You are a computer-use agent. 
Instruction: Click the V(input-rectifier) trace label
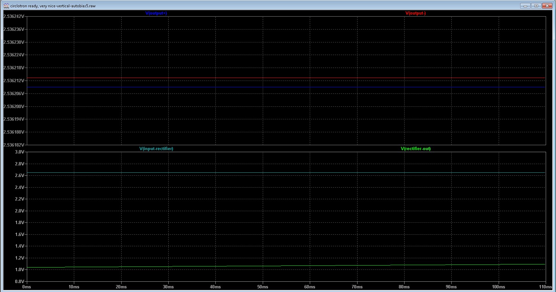[x=156, y=149]
